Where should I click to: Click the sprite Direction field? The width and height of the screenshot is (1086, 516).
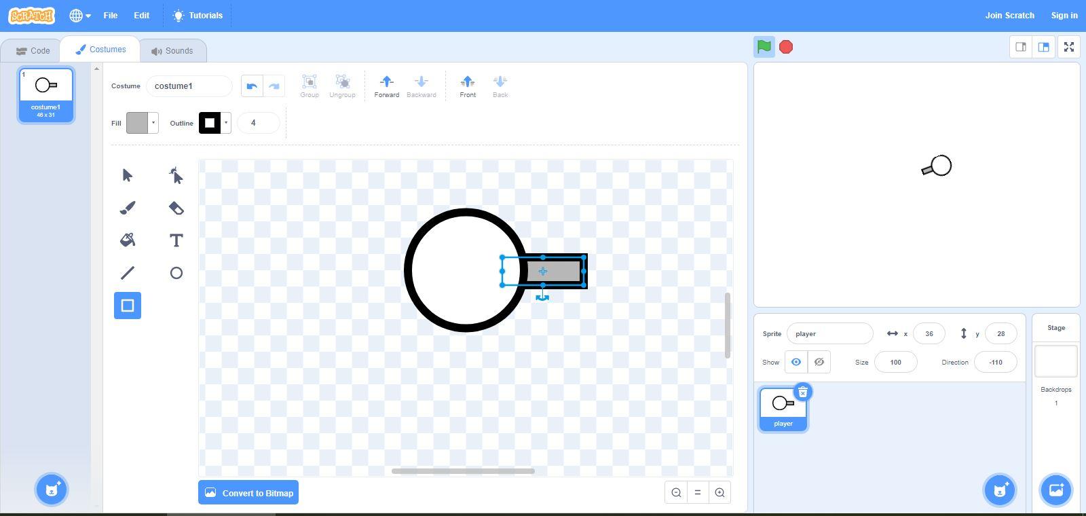996,362
